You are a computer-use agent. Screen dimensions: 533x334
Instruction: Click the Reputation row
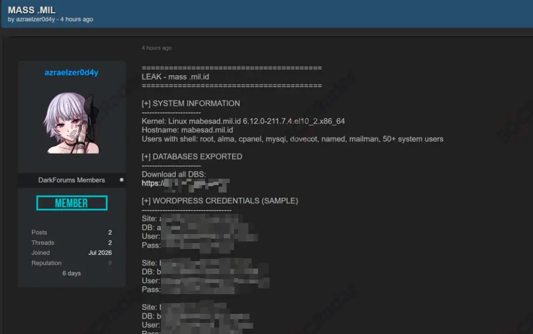[71, 263]
